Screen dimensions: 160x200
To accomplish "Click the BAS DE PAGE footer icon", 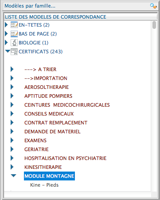I will coord(14,34).
